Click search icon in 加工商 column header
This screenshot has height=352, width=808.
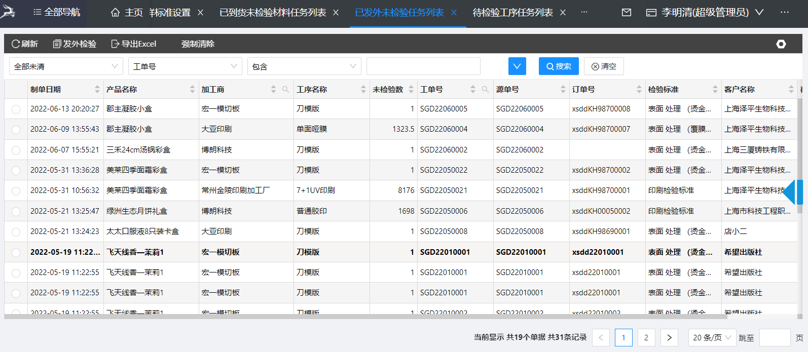pos(285,90)
